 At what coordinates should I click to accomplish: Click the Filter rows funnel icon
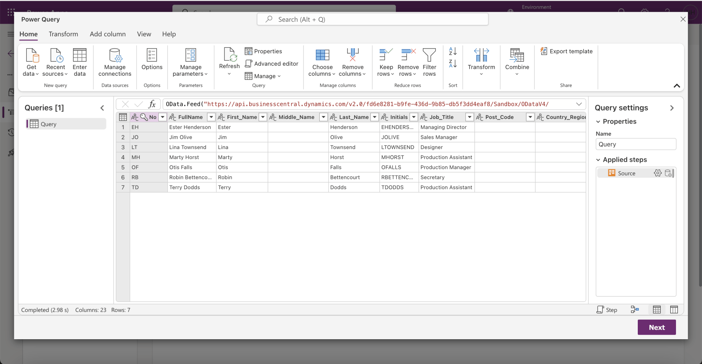click(x=429, y=55)
